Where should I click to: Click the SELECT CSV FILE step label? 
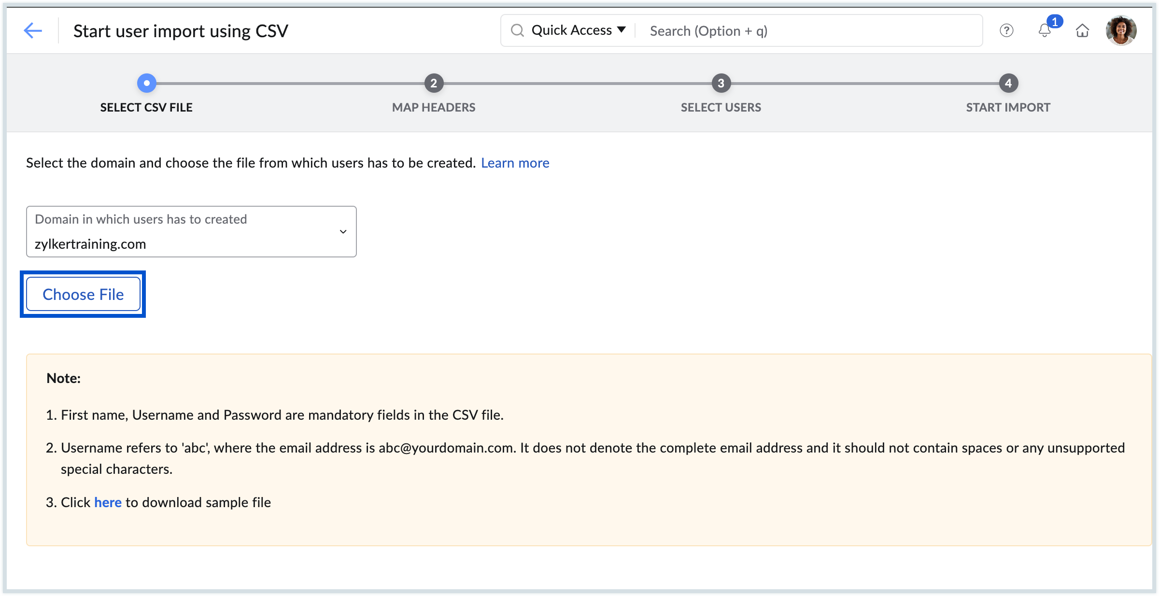click(x=146, y=107)
